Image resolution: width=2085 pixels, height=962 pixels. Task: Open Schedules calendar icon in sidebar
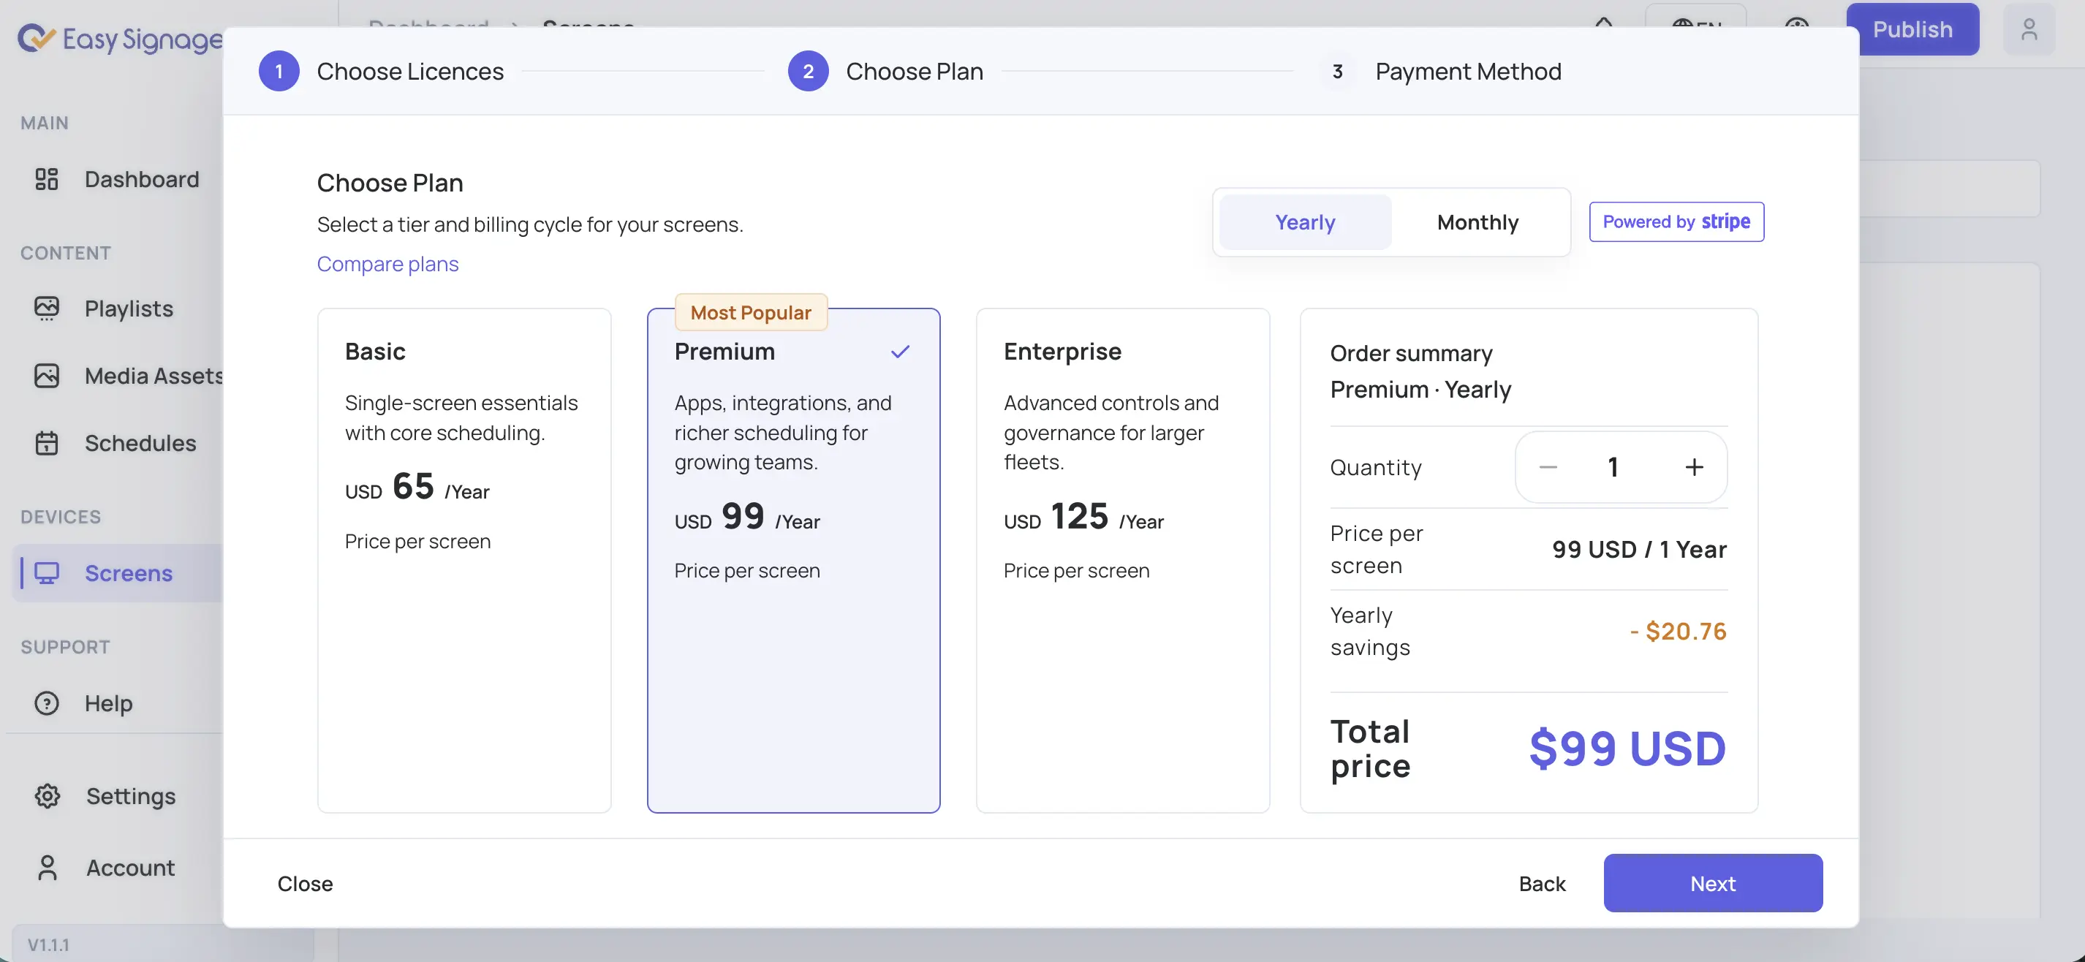click(46, 444)
